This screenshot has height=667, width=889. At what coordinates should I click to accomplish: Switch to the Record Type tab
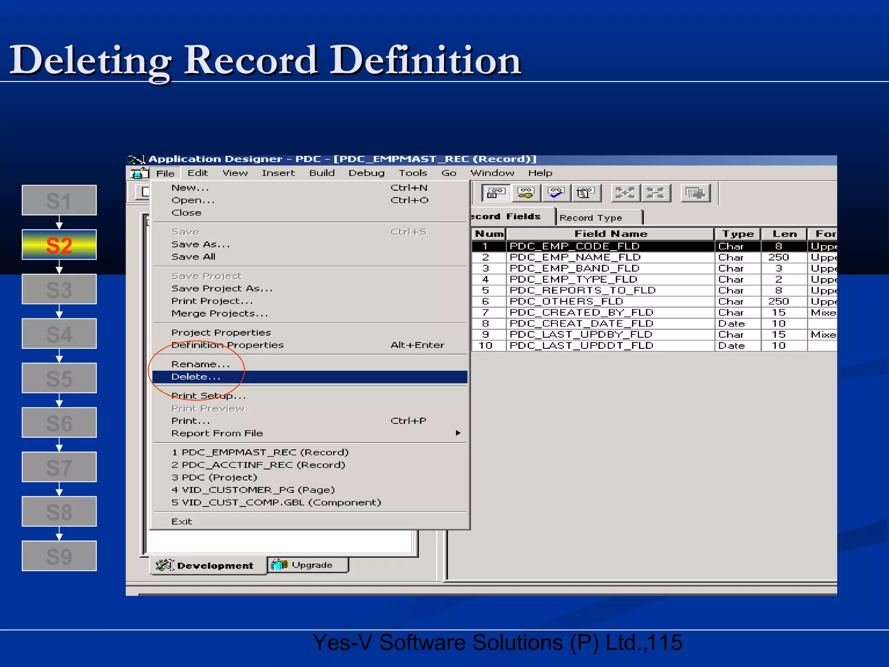point(599,218)
